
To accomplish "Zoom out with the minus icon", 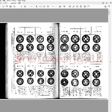I will (x=44, y=6).
